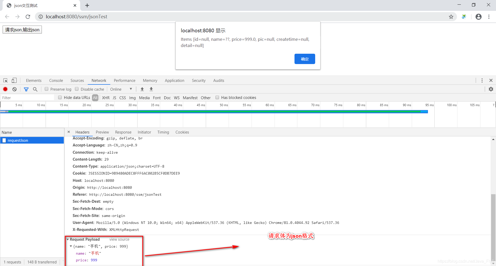The height and width of the screenshot is (266, 496).
Task: Open the Performance tab
Action: tap(125, 81)
